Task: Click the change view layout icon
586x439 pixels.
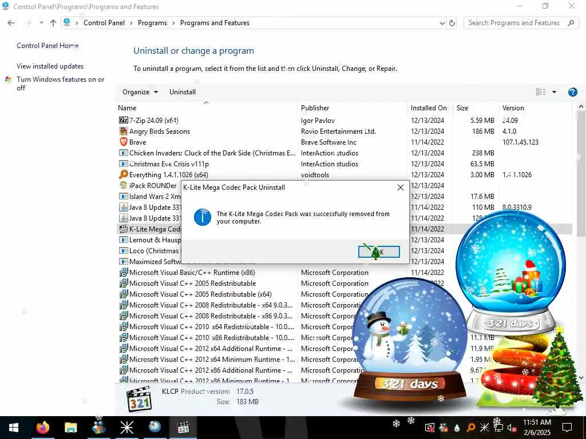Action: point(540,92)
